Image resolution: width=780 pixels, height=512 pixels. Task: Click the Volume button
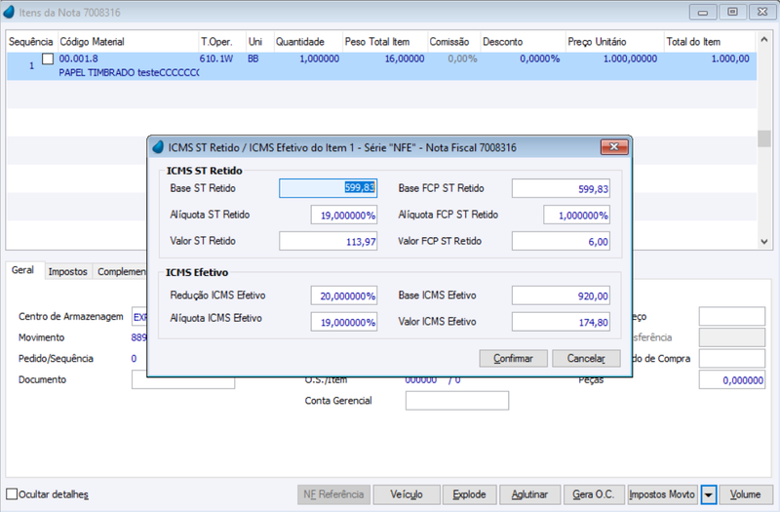click(x=745, y=494)
